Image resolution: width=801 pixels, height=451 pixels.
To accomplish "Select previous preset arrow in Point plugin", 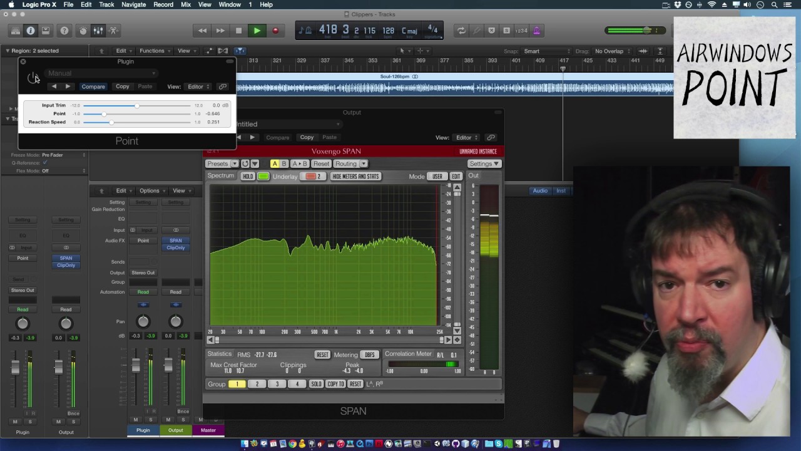I will [54, 86].
